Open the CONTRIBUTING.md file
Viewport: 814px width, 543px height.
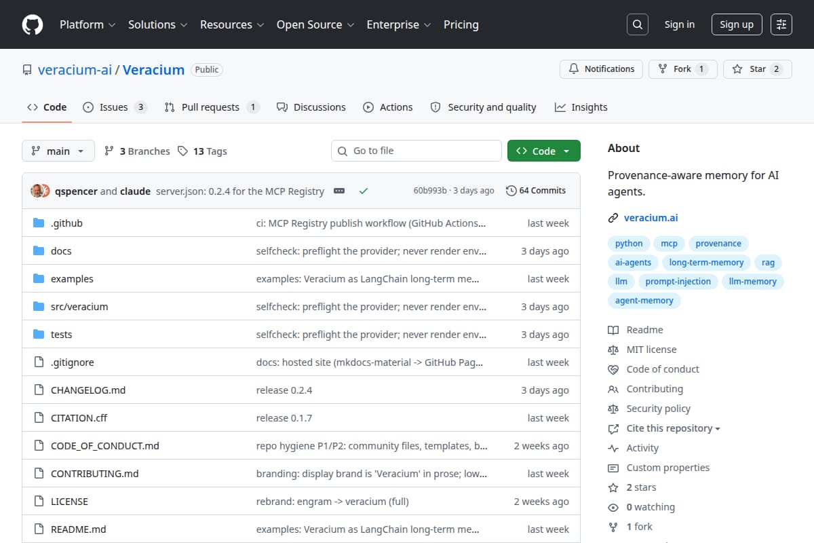[95, 474]
